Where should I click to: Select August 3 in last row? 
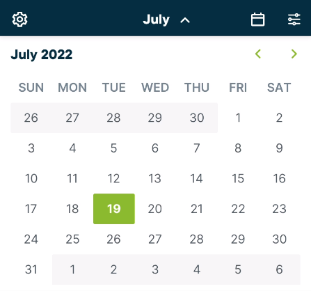point(155,269)
